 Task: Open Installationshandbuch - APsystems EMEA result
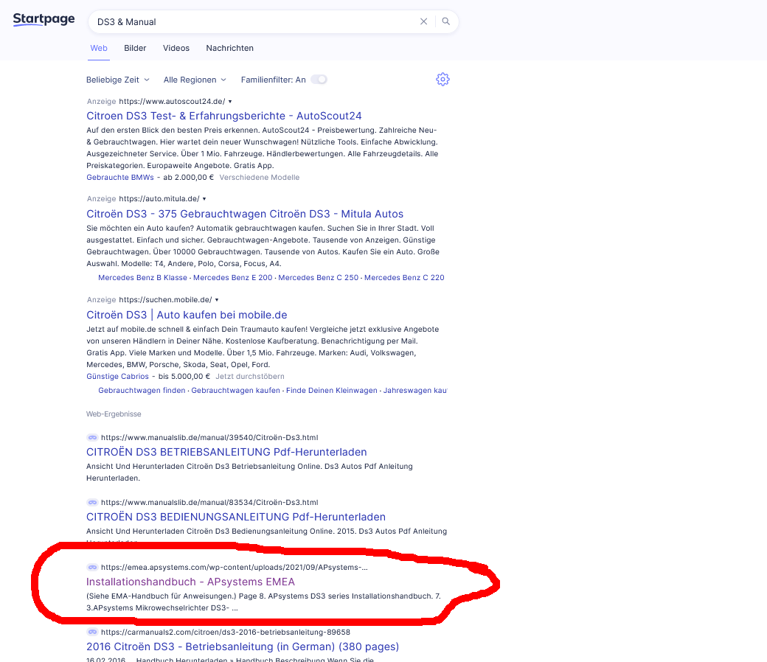[190, 582]
